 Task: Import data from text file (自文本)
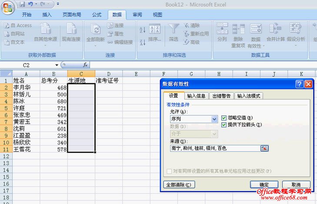(x=14, y=43)
